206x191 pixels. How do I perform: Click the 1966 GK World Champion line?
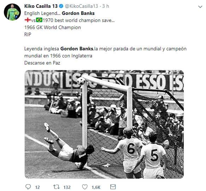(x=53, y=27)
